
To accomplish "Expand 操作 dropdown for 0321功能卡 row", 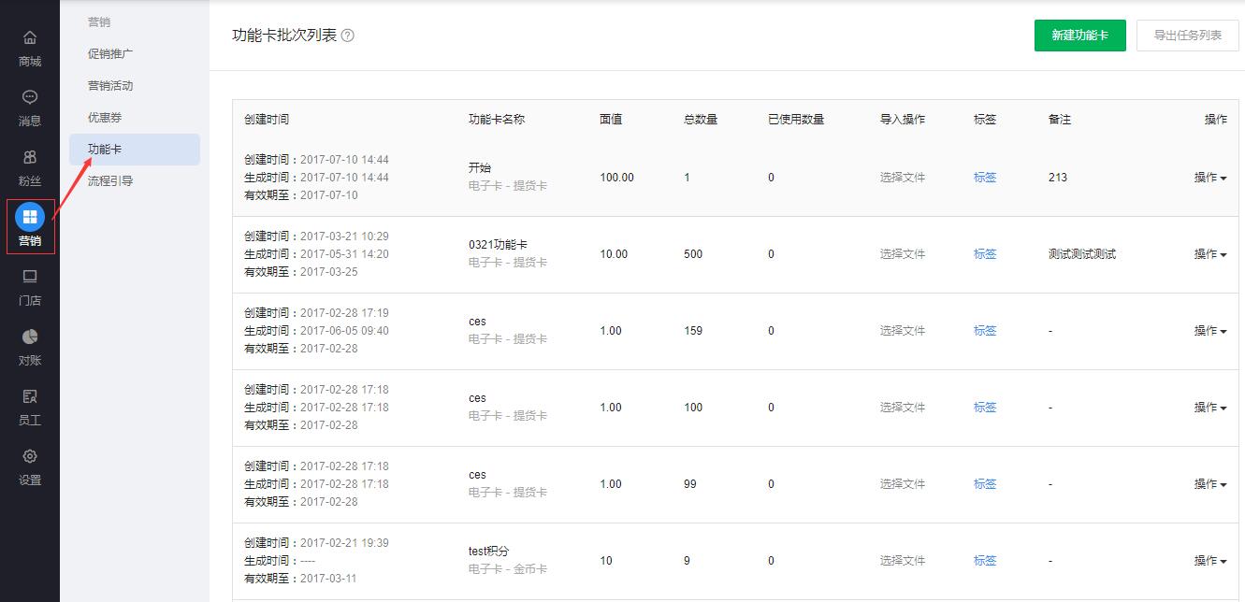I will click(1210, 254).
